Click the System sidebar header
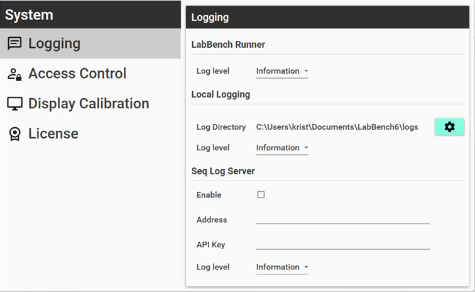475x292 pixels. pos(90,14)
